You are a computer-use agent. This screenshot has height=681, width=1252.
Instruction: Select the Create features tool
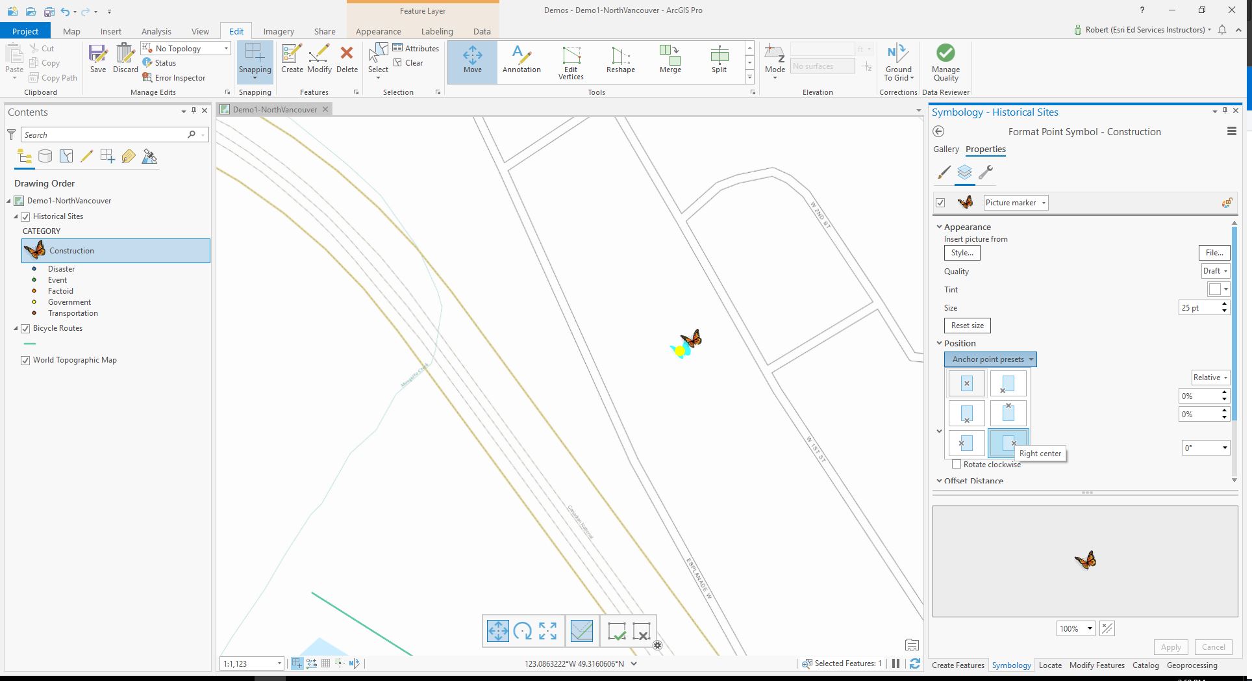(292, 61)
